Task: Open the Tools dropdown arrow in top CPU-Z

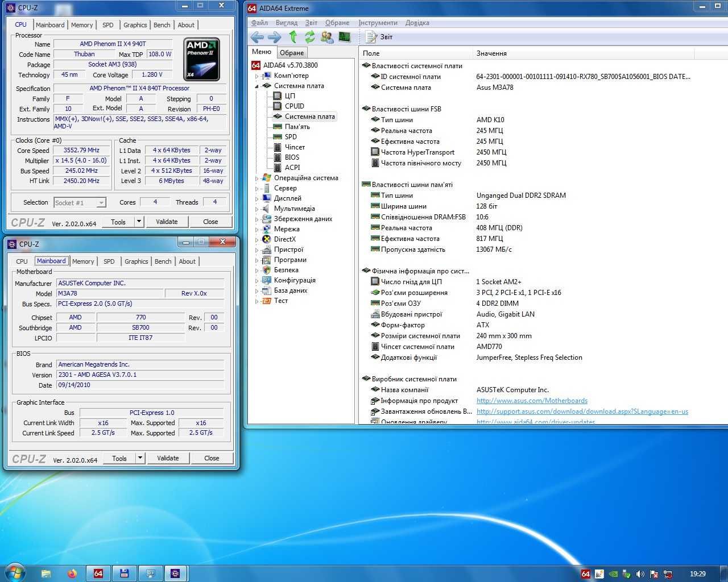Action: click(139, 222)
